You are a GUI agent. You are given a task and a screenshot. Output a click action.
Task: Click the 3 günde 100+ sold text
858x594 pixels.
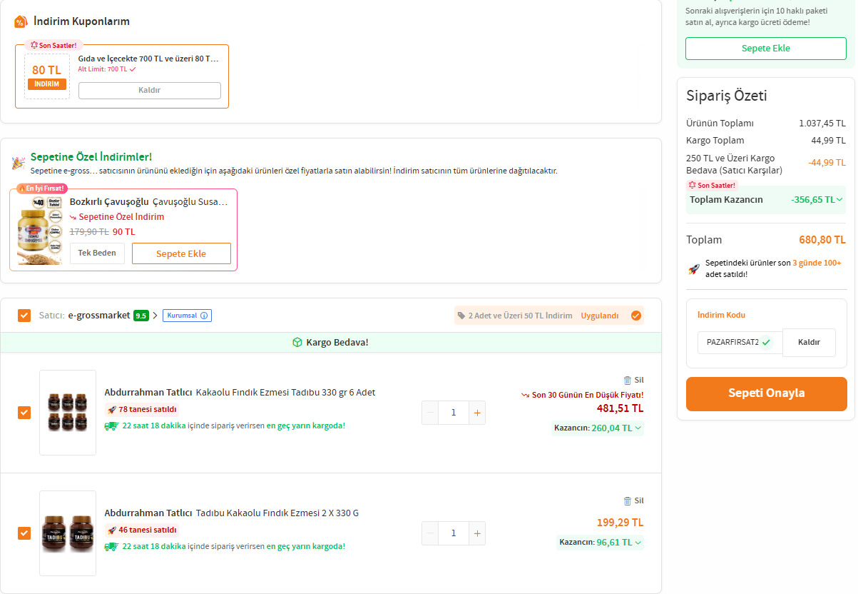pos(817,263)
